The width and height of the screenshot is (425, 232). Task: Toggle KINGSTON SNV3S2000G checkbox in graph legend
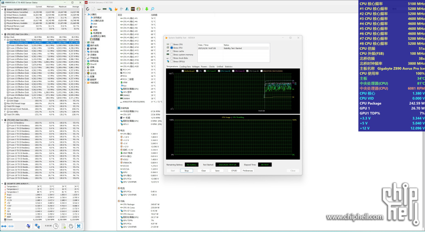261,71
